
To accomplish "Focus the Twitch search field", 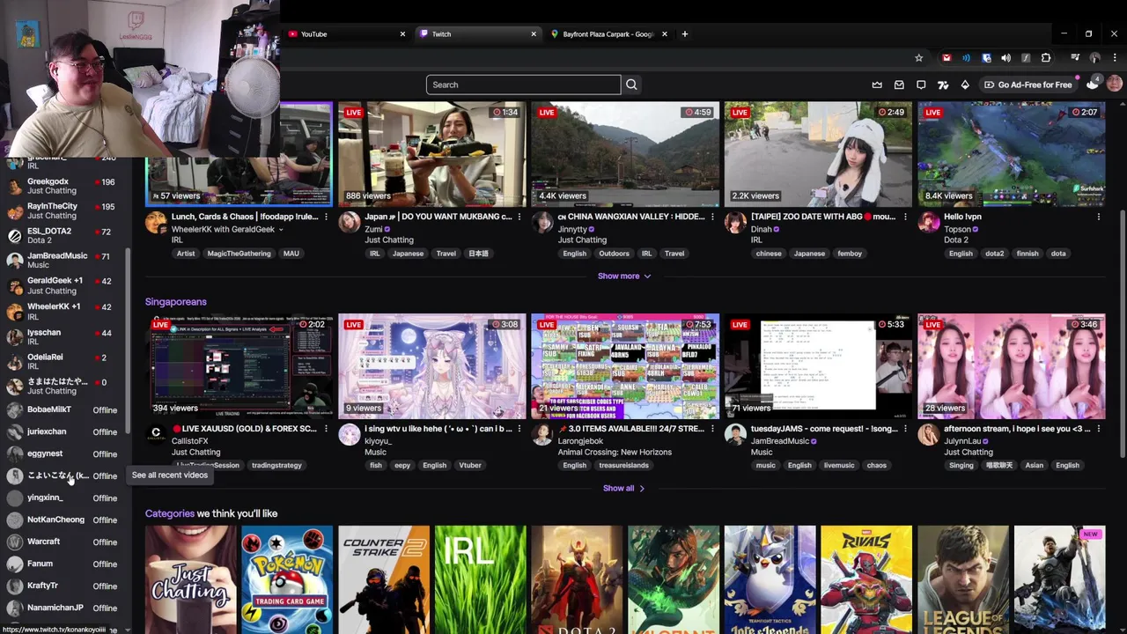I will [524, 85].
